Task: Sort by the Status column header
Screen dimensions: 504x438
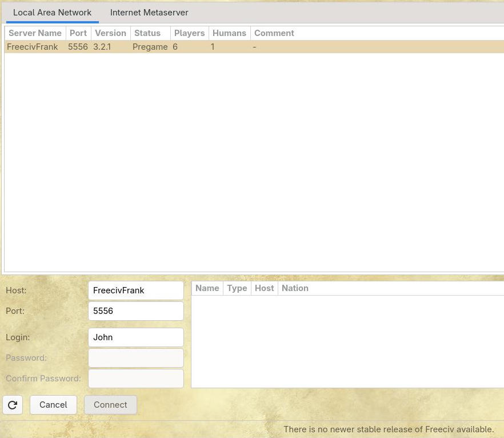Action: [147, 33]
